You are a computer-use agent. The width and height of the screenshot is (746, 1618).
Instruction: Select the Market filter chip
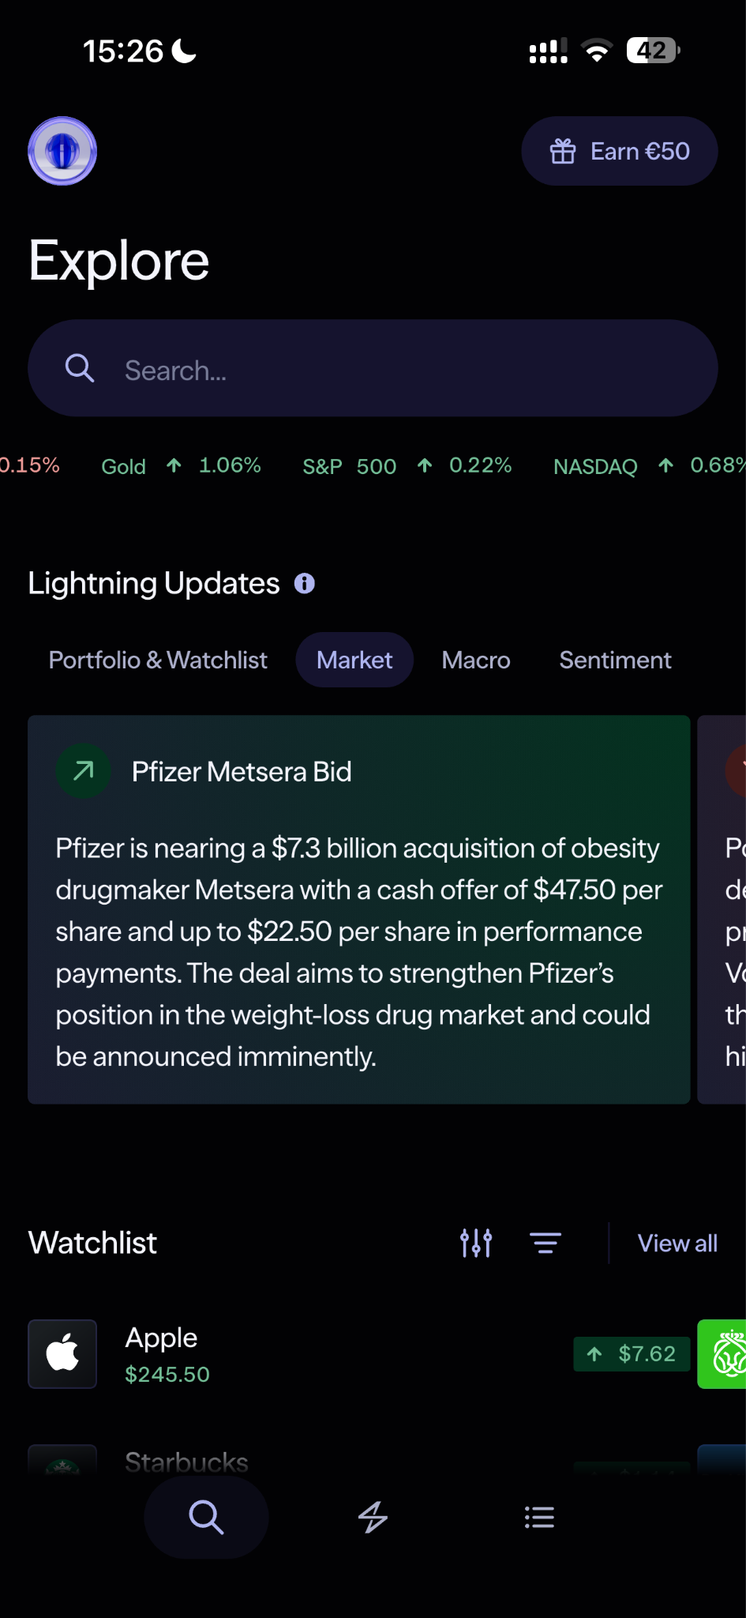coord(354,660)
